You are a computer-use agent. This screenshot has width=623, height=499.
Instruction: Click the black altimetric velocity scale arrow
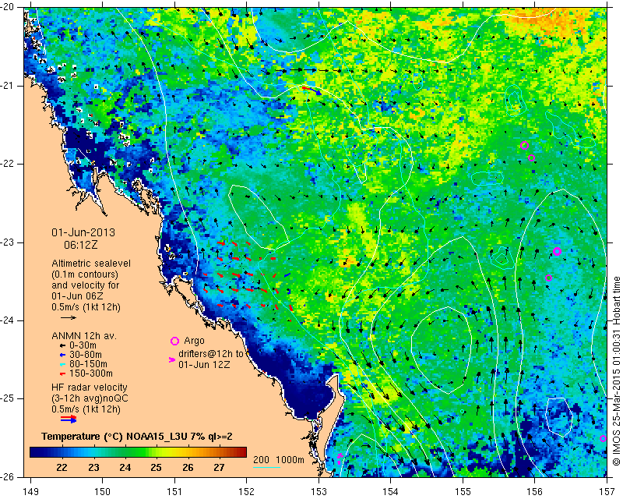(69, 317)
